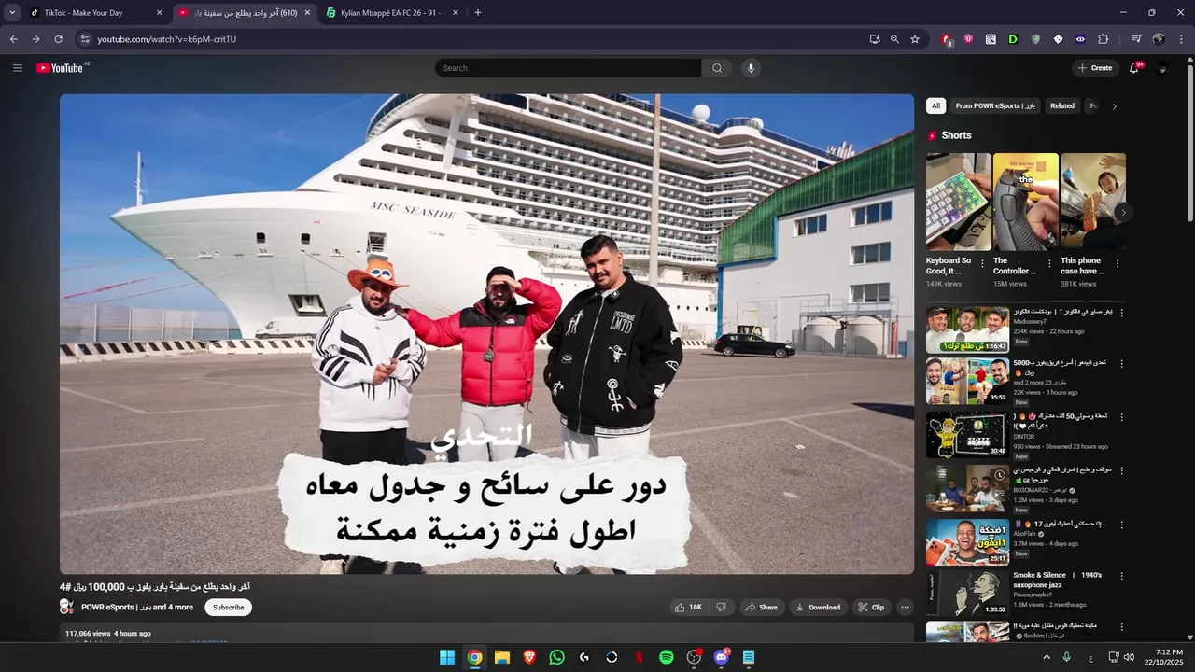Go to YouTube home via logo
1195x672 pixels.
(60, 68)
